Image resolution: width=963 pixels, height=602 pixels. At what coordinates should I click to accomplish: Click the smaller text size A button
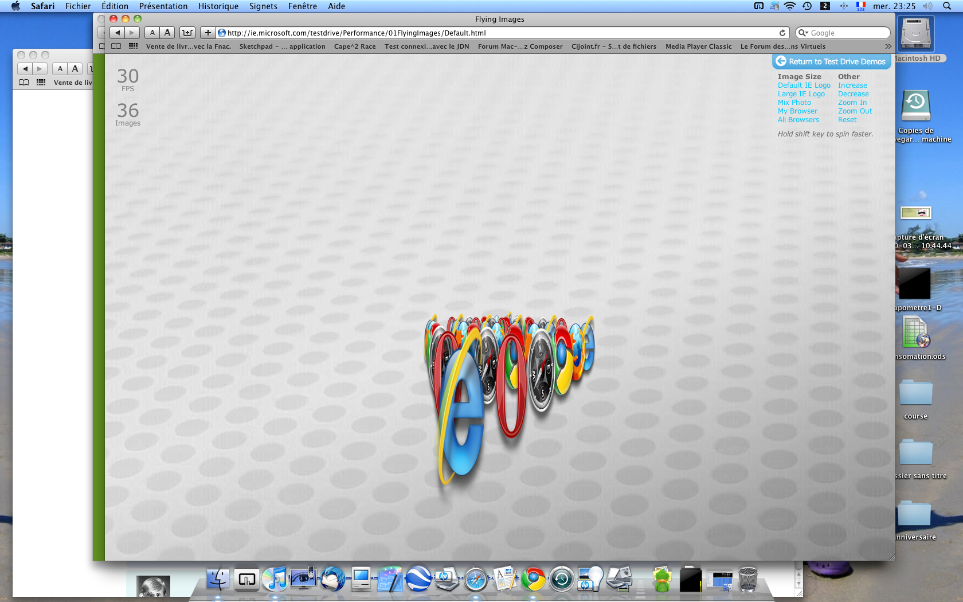tap(152, 33)
